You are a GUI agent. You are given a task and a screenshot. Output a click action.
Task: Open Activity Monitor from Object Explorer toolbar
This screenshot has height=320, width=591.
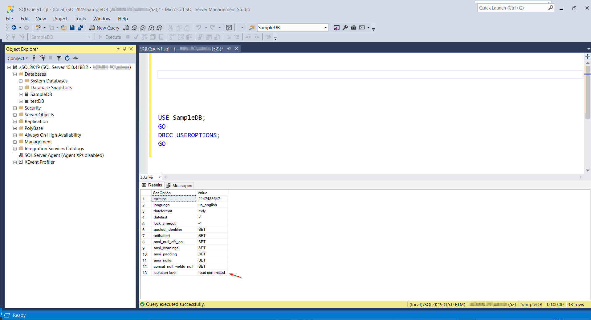click(x=75, y=58)
